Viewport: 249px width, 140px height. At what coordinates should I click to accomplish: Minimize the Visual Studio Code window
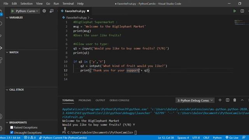click(x=229, y=3)
